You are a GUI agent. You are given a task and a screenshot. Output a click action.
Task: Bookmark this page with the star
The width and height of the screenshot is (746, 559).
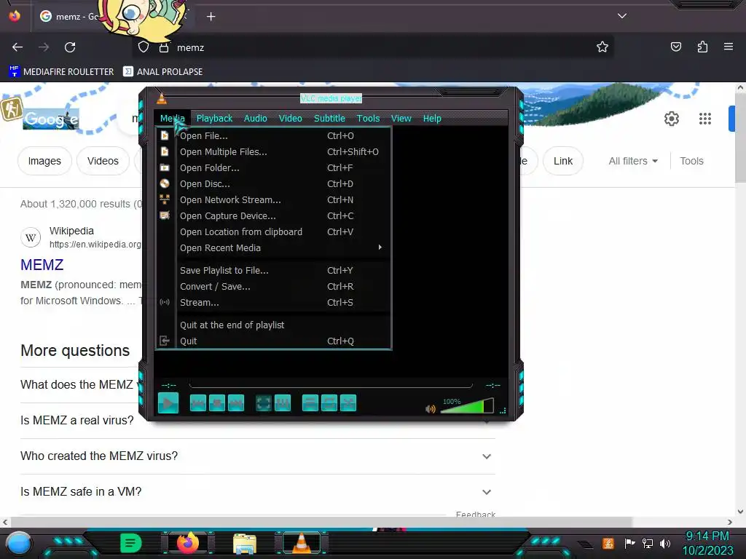pos(602,47)
